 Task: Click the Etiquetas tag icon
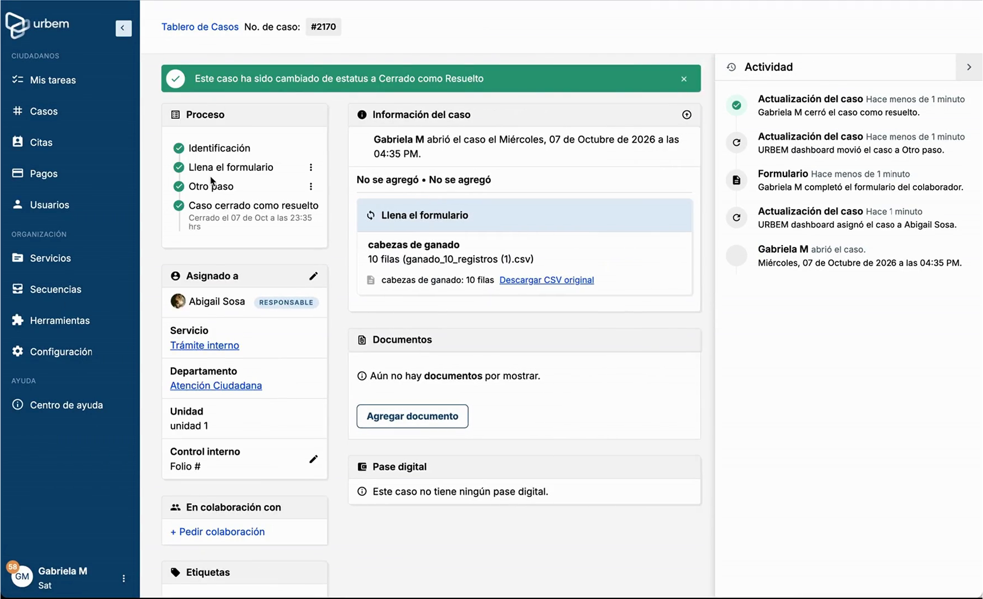tap(175, 572)
